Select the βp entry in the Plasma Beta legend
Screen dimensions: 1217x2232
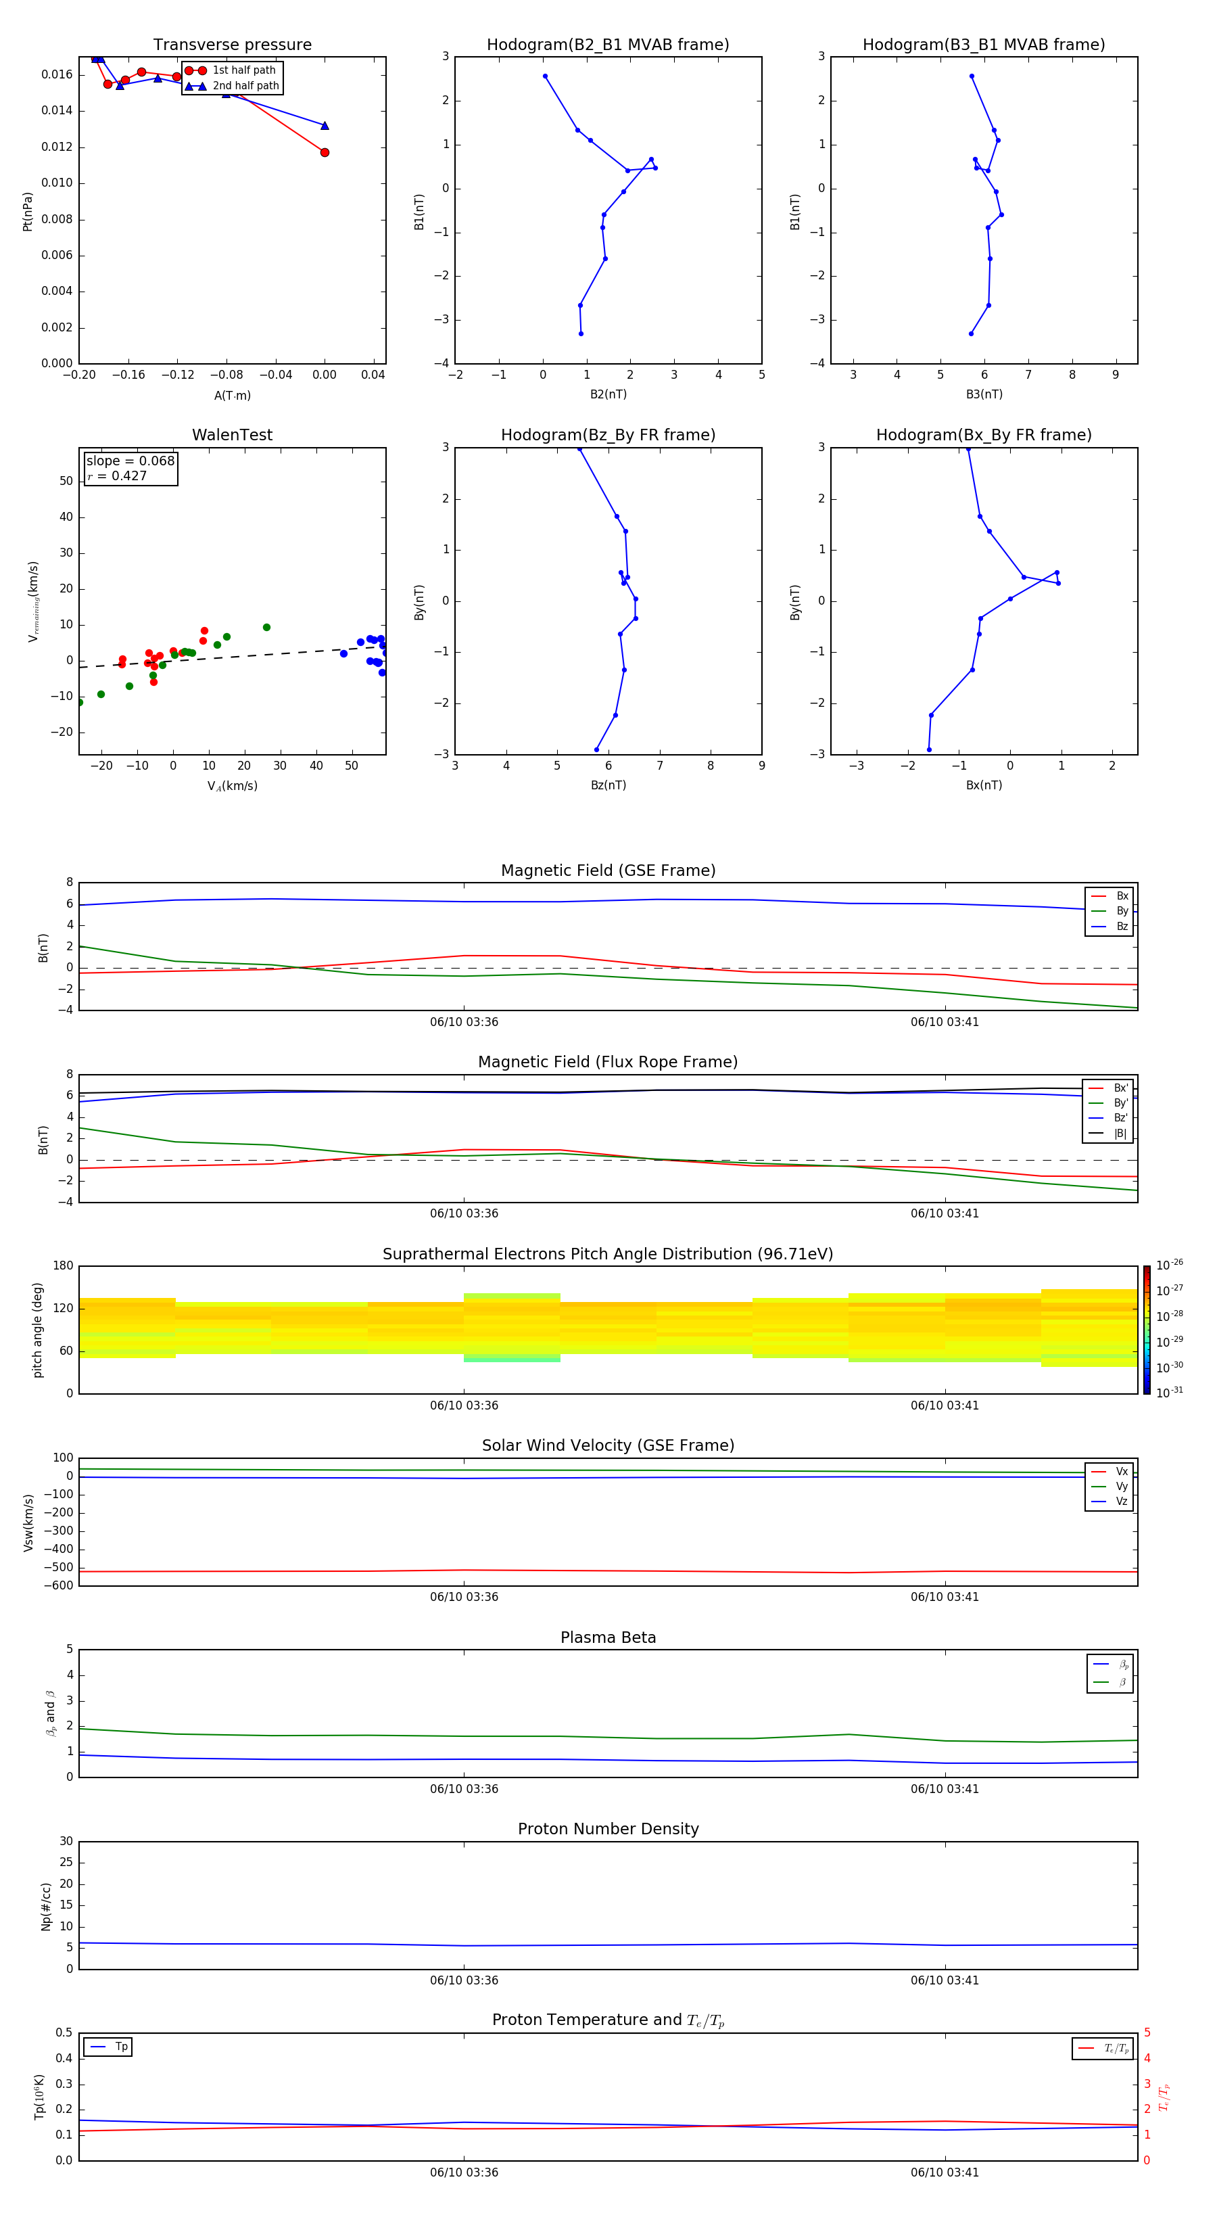tap(1110, 1665)
